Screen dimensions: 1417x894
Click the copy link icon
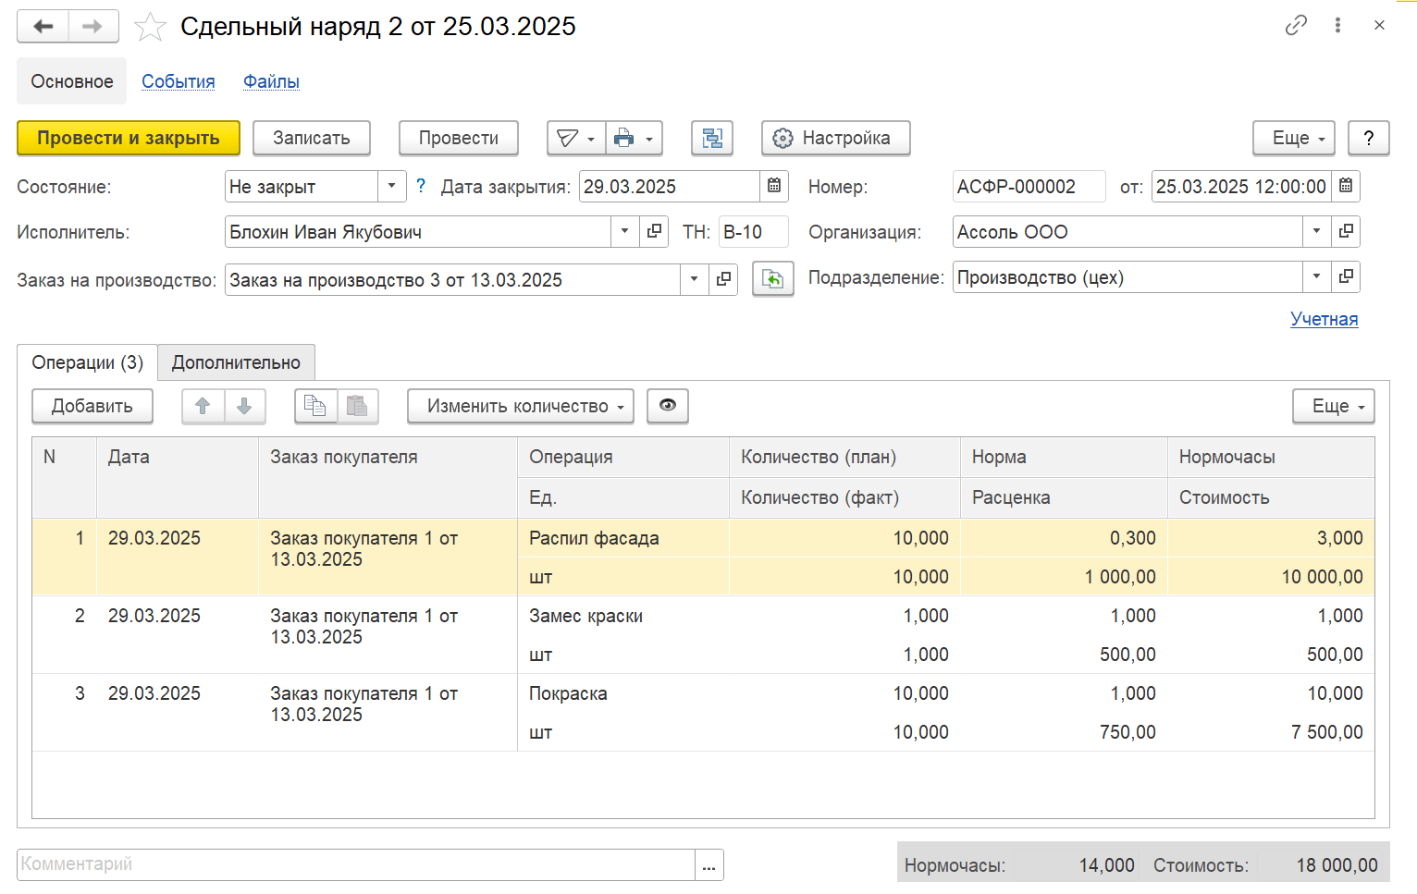click(1296, 25)
